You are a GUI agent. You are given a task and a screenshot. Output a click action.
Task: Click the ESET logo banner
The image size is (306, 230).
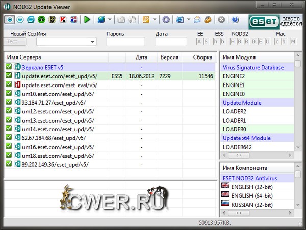(263, 20)
